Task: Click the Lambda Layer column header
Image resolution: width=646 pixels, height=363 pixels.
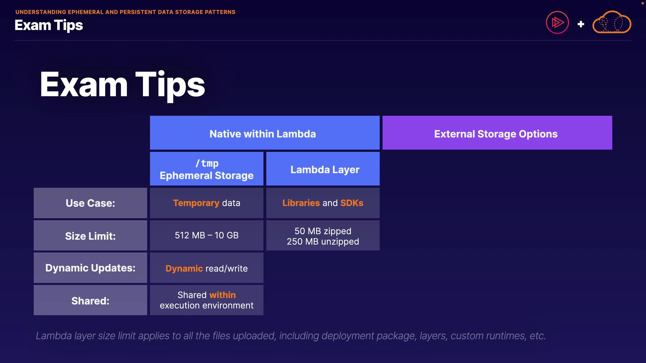Action: (323, 169)
